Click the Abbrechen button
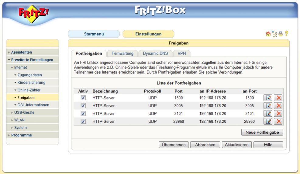 coord(205,145)
